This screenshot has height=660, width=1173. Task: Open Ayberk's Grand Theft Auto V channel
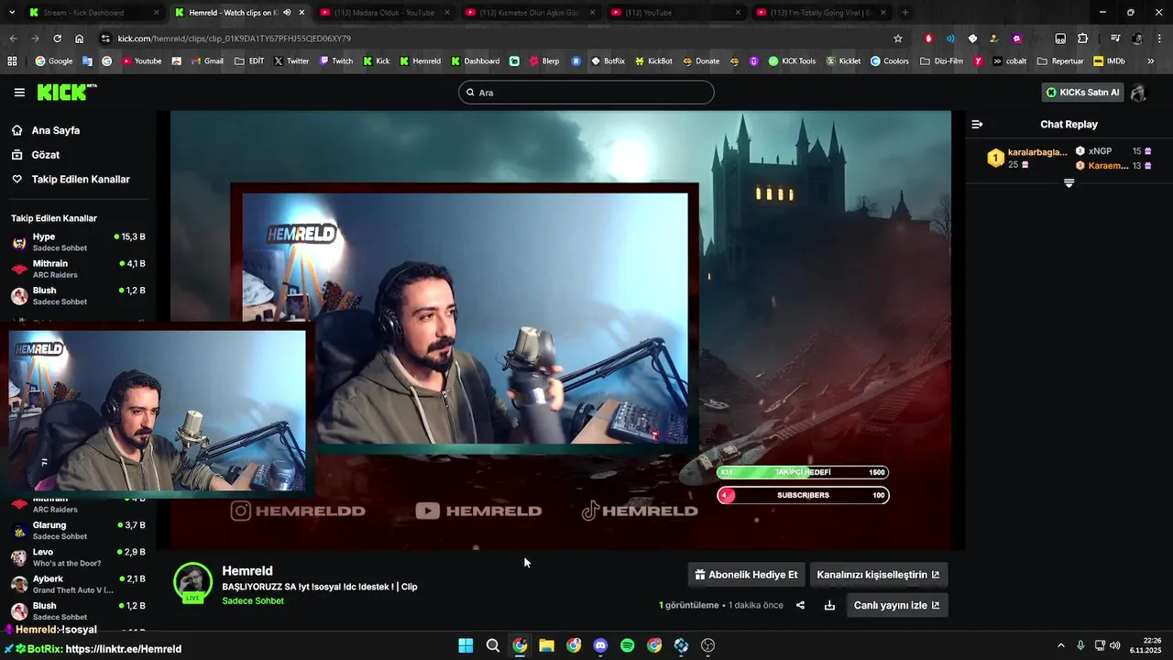tap(77, 584)
